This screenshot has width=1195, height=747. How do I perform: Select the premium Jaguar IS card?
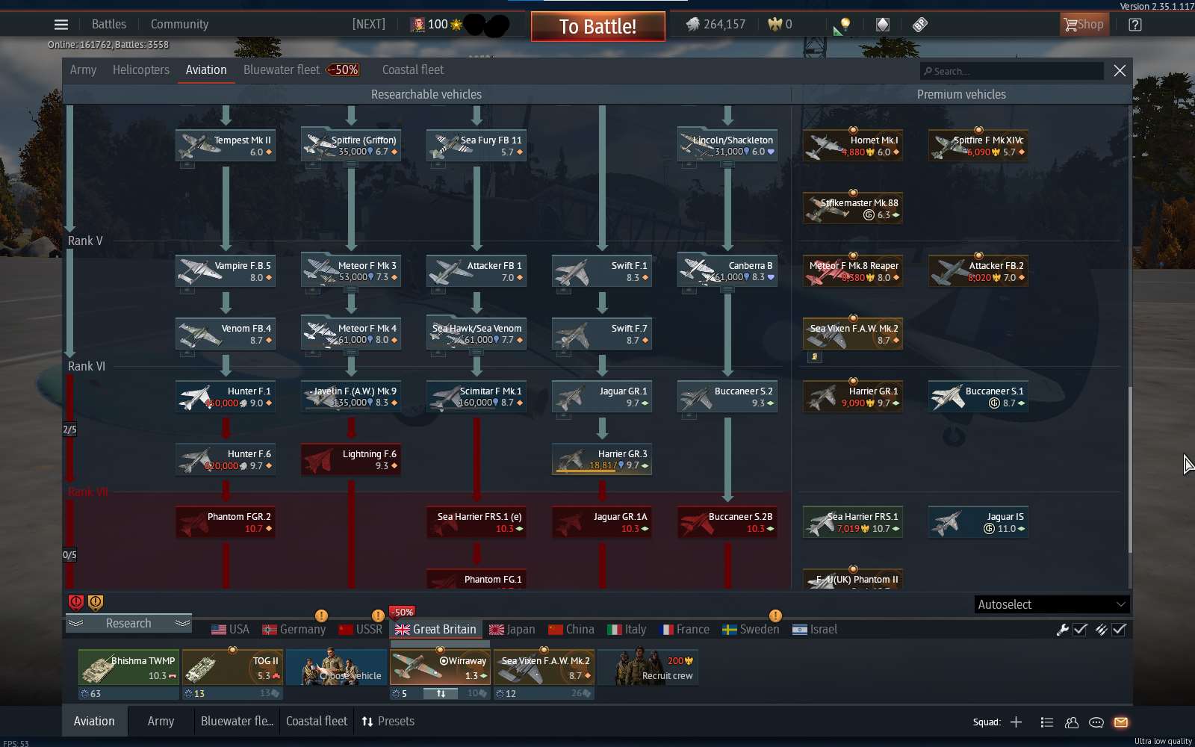pos(978,522)
